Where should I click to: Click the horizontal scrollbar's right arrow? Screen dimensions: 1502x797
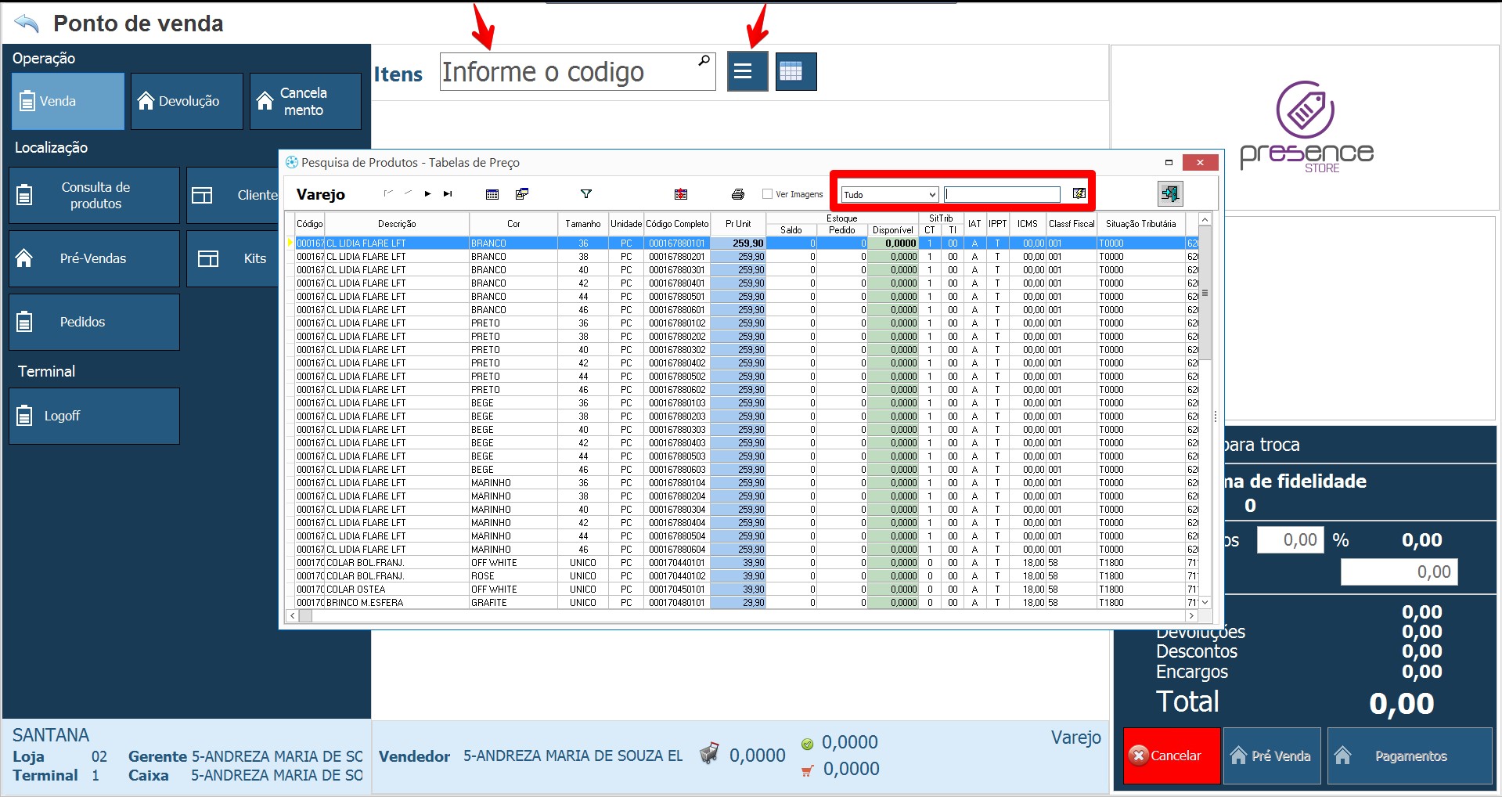coord(1191,616)
